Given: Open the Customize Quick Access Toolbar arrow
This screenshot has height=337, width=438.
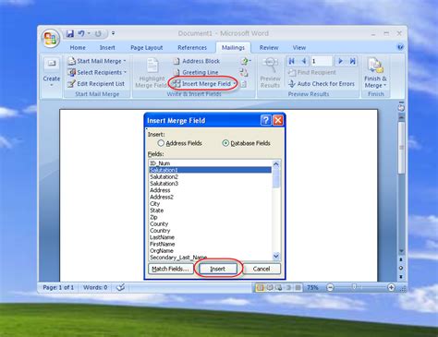Looking at the screenshot, I should tap(113, 33).
